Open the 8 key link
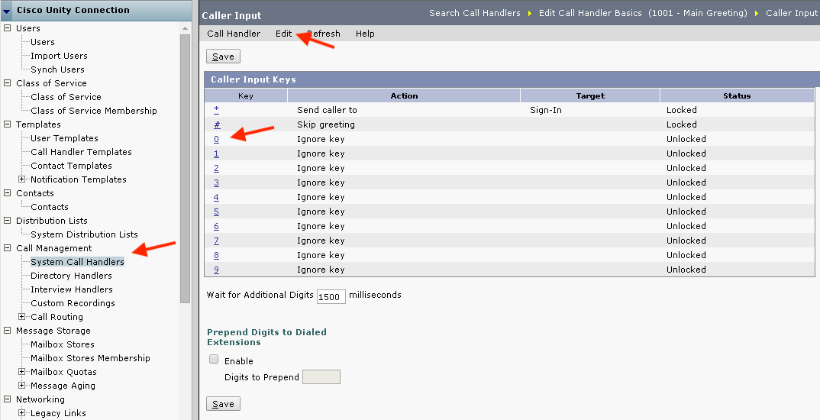The width and height of the screenshot is (820, 420). [x=217, y=255]
